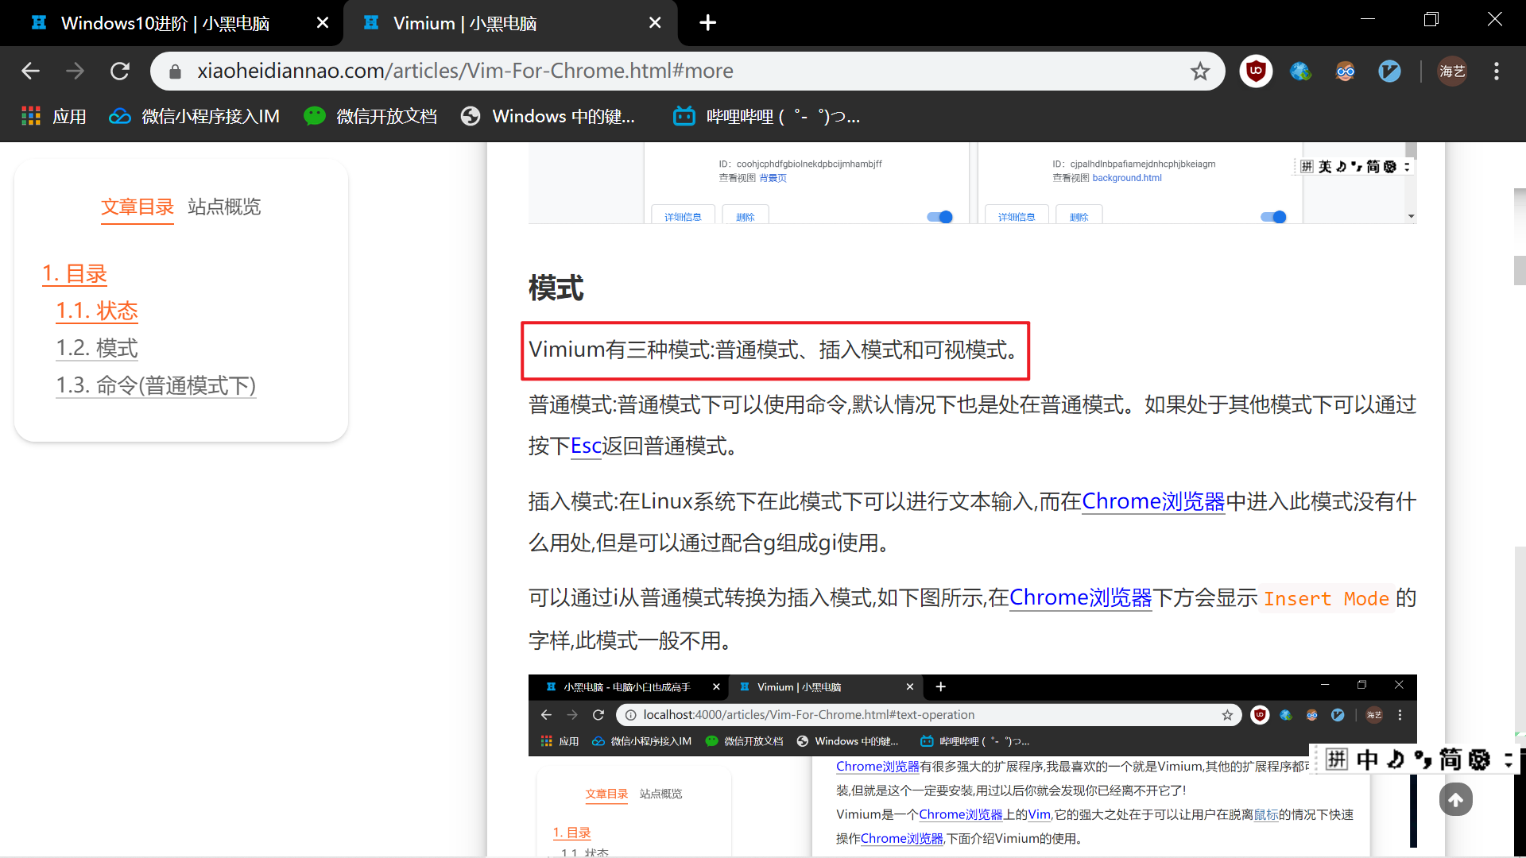
Task: Open the orange glasses extension icon
Action: point(1346,71)
